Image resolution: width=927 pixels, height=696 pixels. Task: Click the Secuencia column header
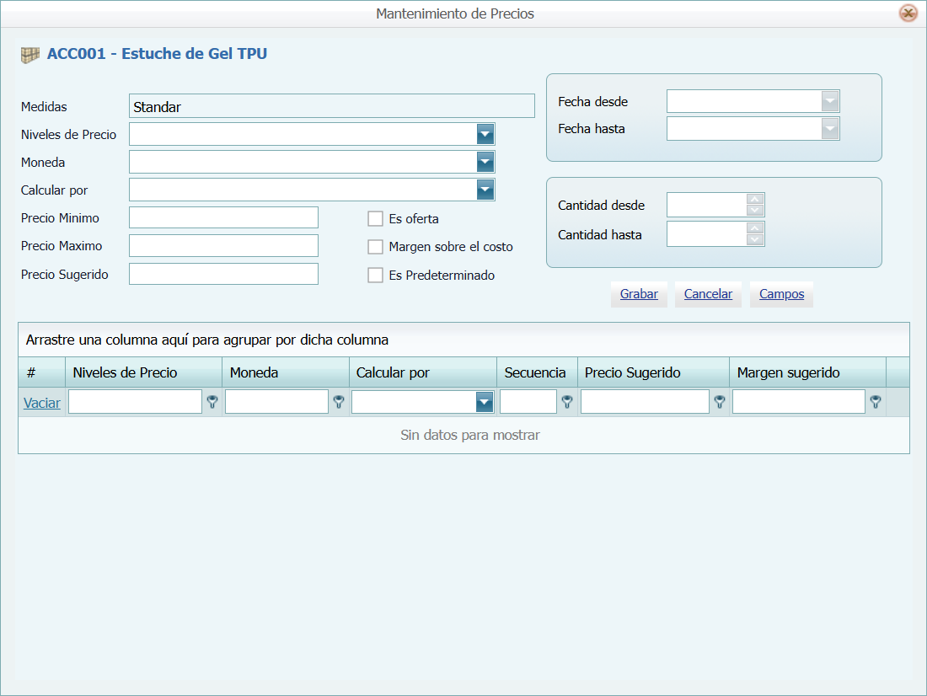coord(535,372)
